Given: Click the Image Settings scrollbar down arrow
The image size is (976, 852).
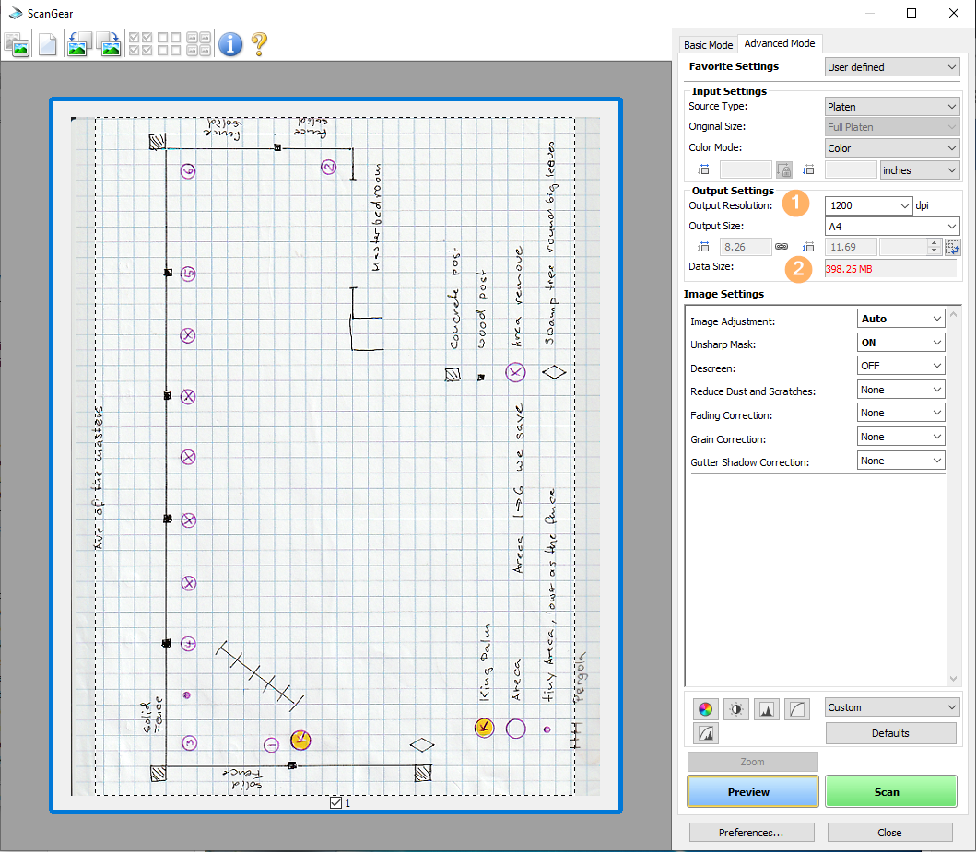Looking at the screenshot, I should coord(953,679).
